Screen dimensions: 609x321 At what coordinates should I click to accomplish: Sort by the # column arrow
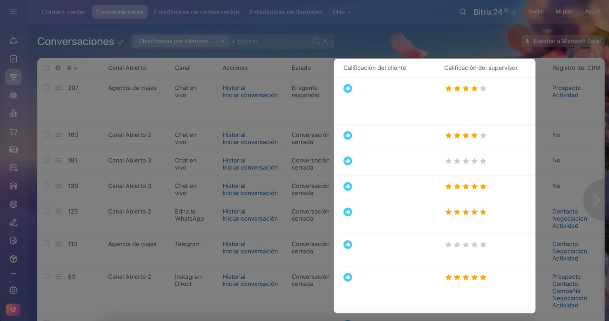coord(76,68)
